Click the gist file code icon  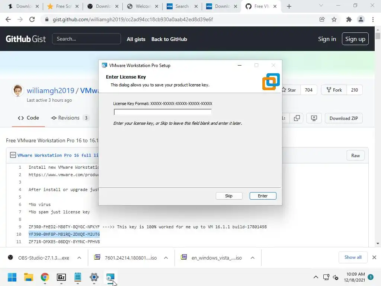[x=13, y=155]
